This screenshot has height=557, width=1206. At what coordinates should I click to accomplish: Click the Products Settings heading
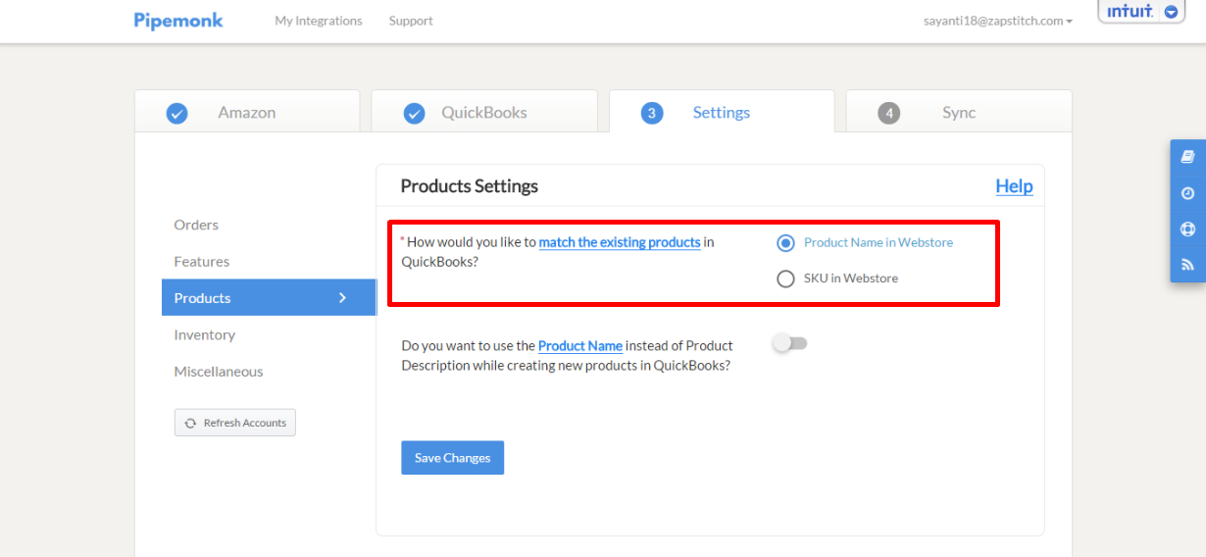pyautogui.click(x=470, y=185)
